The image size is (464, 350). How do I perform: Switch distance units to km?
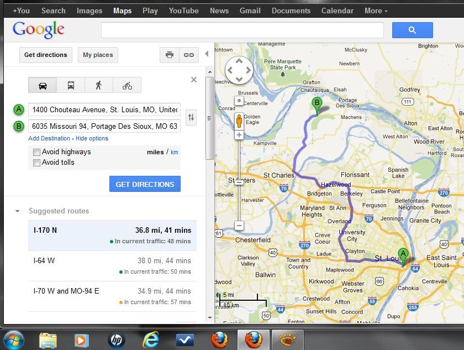point(175,152)
